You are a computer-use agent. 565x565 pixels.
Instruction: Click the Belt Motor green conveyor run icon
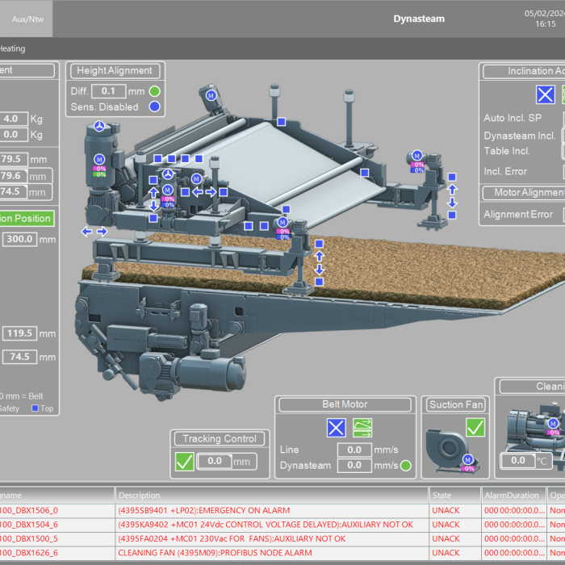[362, 428]
